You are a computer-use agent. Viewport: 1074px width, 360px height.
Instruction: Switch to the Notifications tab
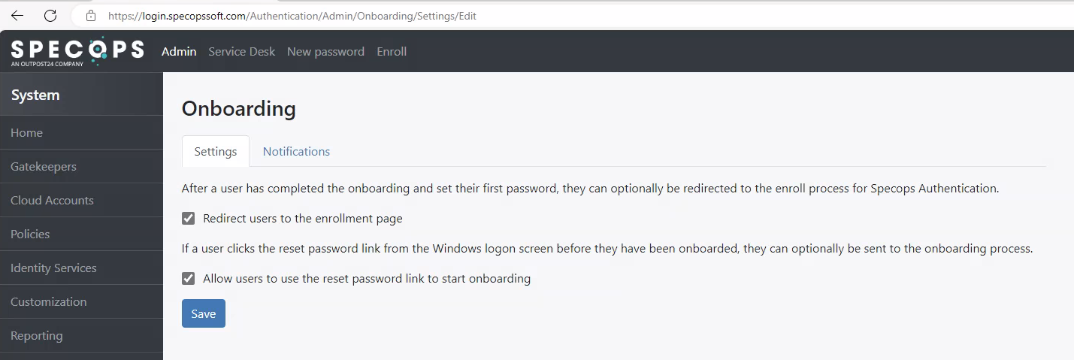(296, 151)
